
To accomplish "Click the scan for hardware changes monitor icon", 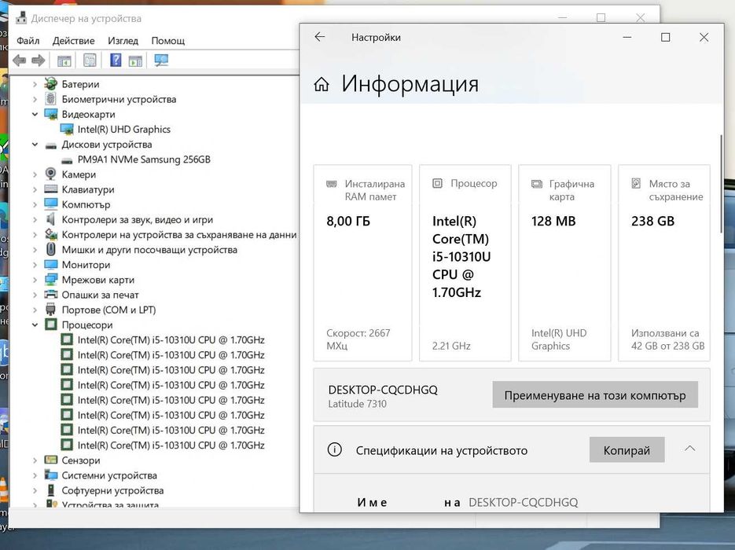I will coord(161,60).
